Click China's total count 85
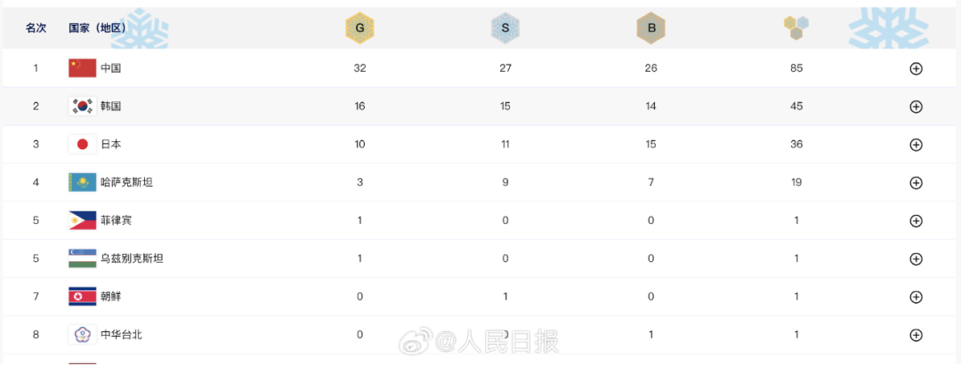This screenshot has width=961, height=373. click(x=796, y=67)
